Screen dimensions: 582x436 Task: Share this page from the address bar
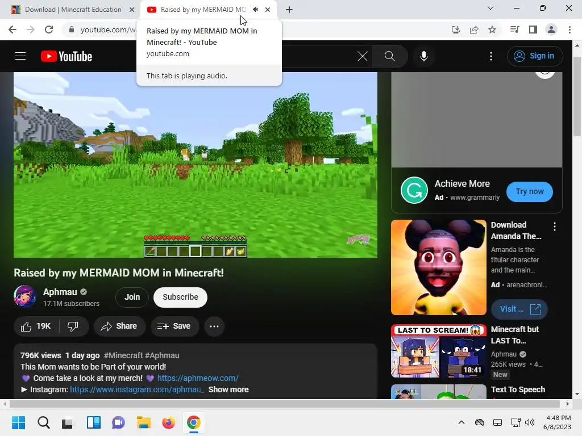point(473,30)
